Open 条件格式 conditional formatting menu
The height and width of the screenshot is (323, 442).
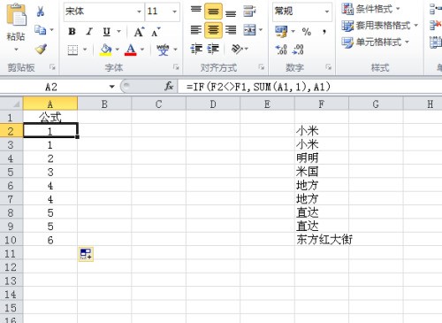click(x=370, y=9)
